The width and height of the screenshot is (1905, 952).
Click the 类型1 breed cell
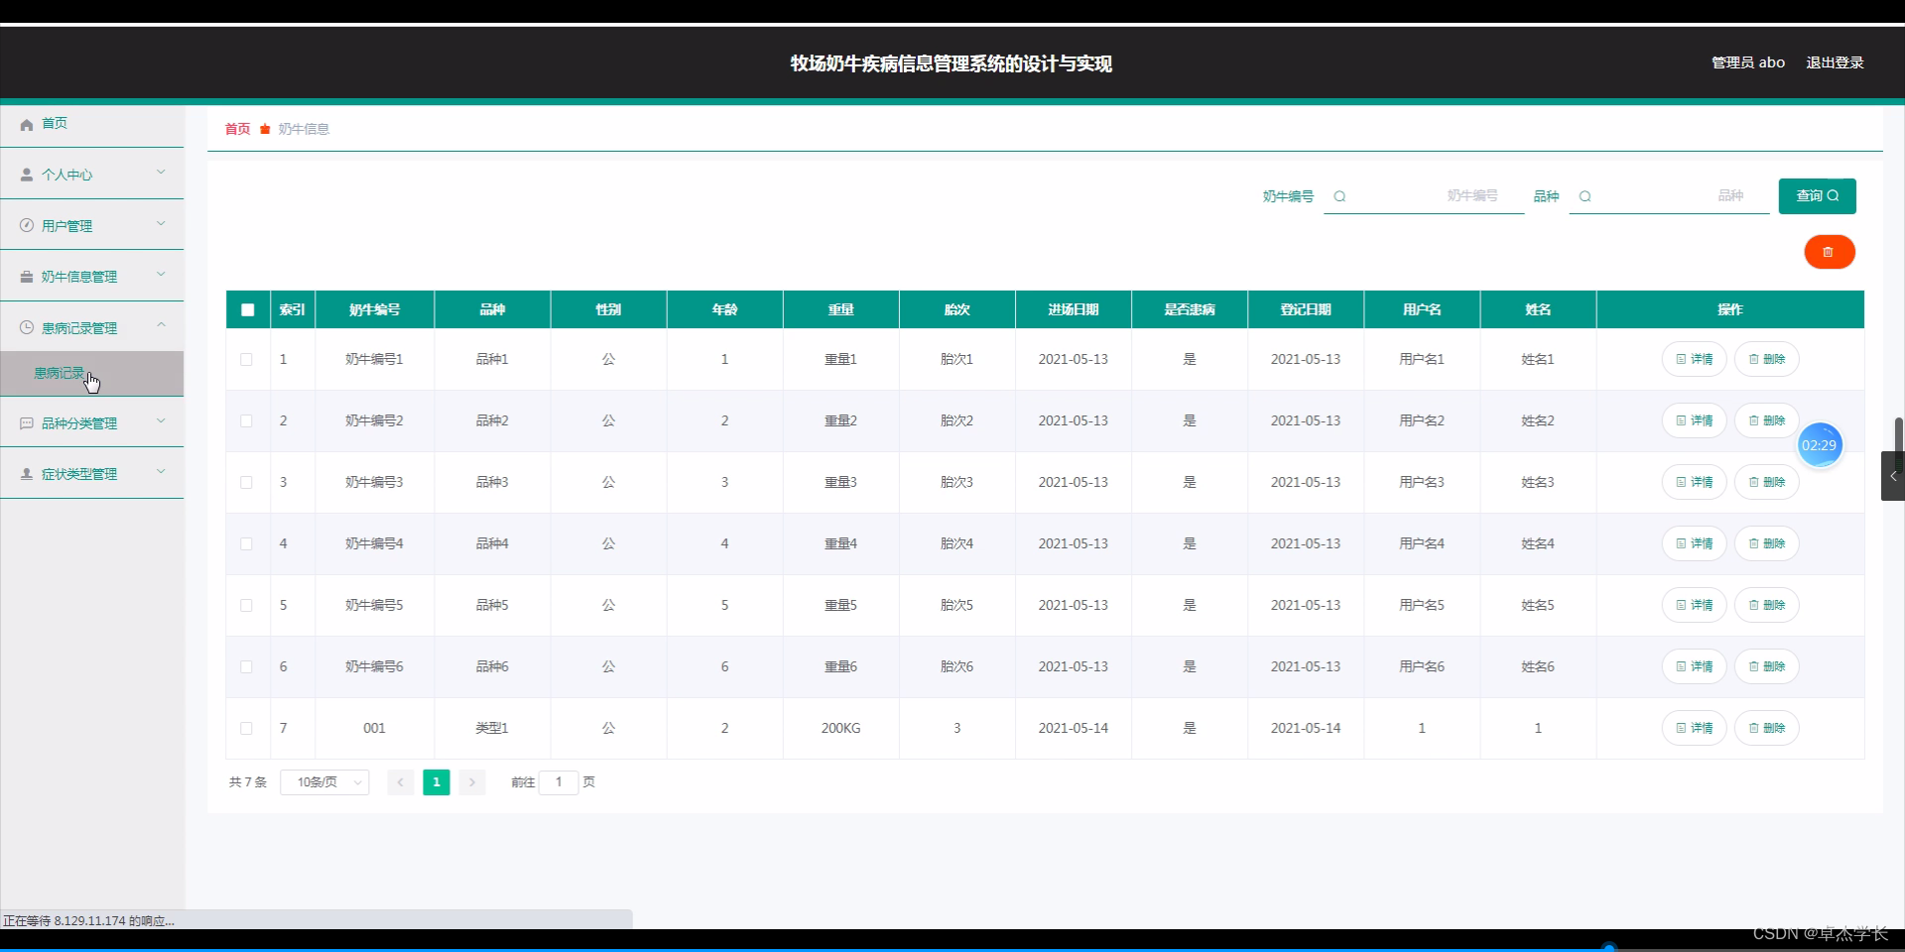click(x=492, y=728)
